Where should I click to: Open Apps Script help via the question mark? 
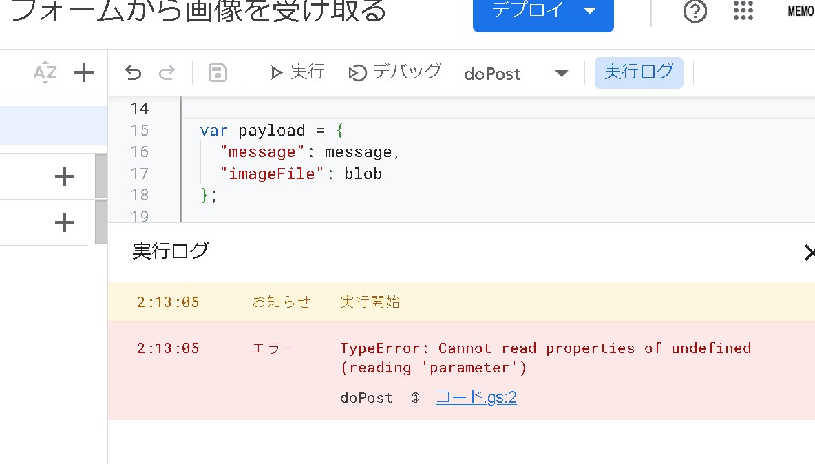(695, 12)
